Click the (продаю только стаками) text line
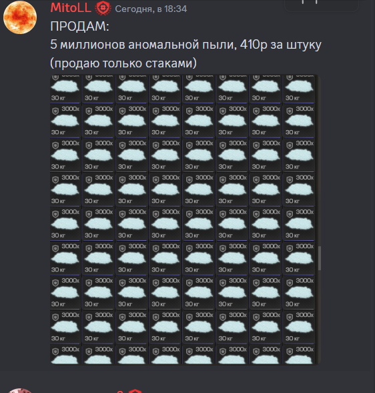The height and width of the screenshot is (393, 375). (123, 63)
